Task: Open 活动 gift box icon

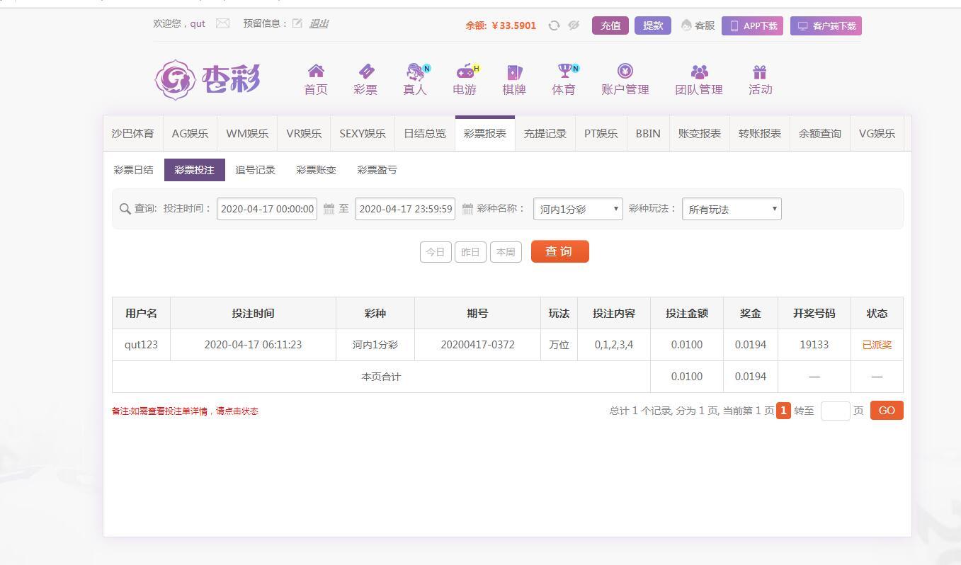Action: (x=760, y=72)
